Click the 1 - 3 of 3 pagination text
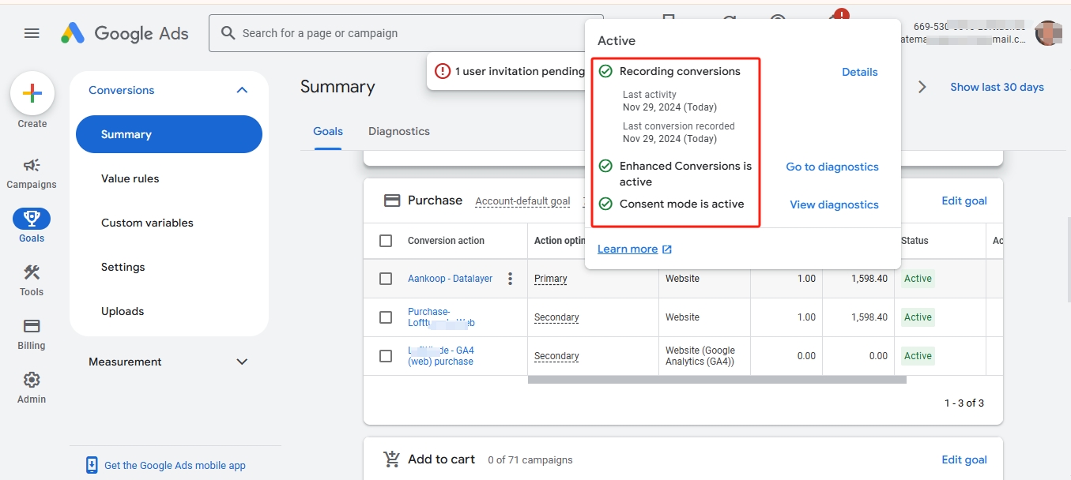The width and height of the screenshot is (1071, 480). click(x=964, y=403)
